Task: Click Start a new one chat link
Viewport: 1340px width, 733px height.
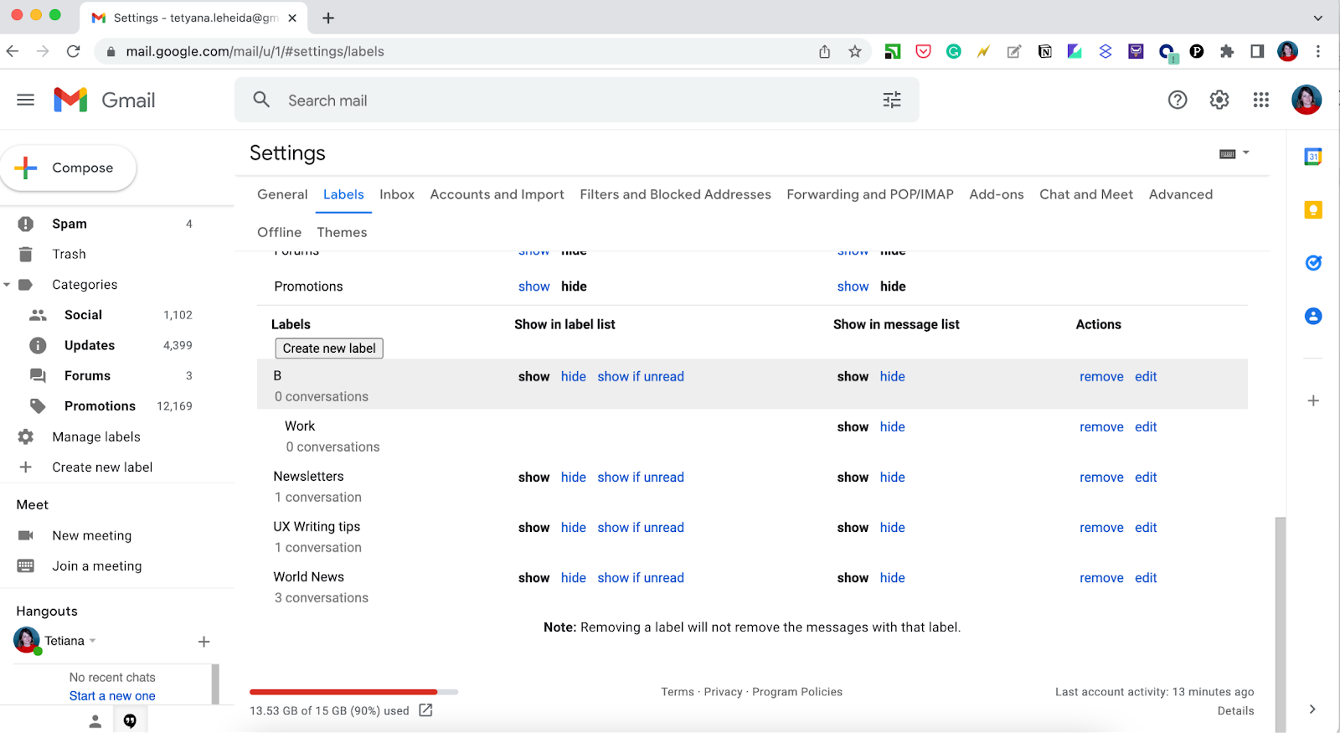Action: pyautogui.click(x=112, y=696)
